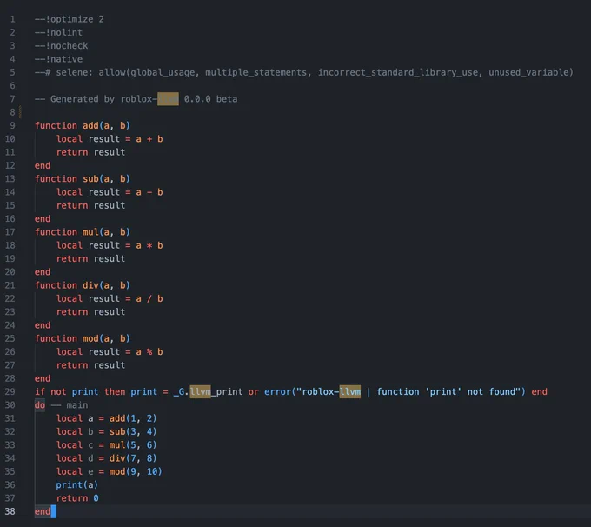Viewport: 591px width, 527px height.
Task: Click "return result" on line 15
Action: click(90, 205)
